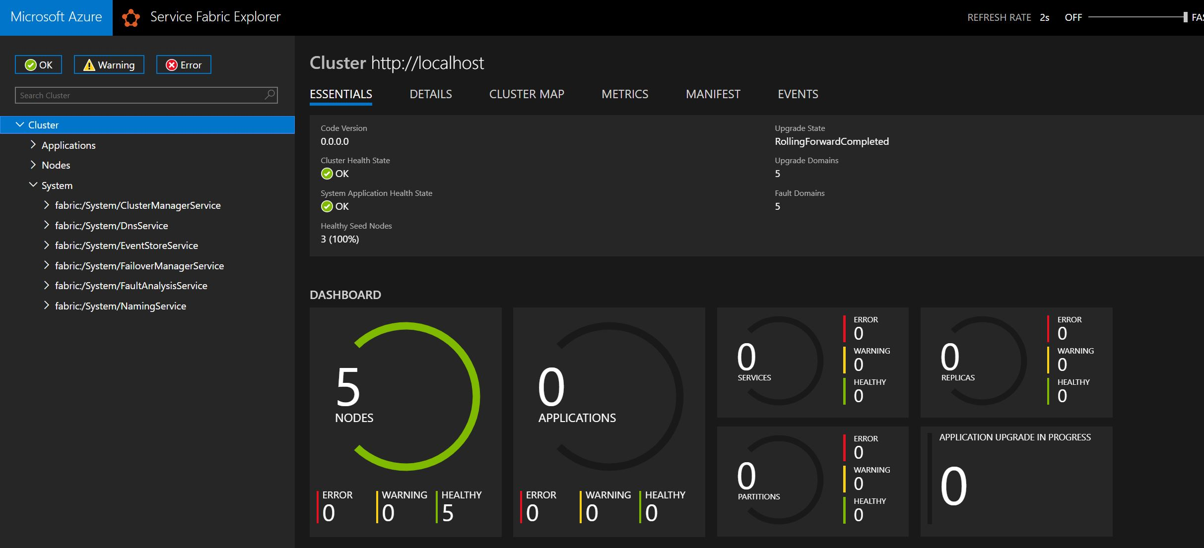Expand fabric:/System/FaultAnalysisService chevron
This screenshot has width=1204, height=548.
[x=47, y=285]
